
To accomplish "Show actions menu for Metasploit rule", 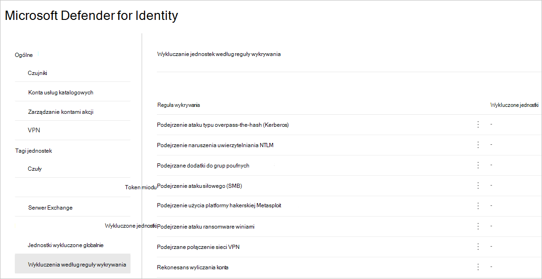I will pyautogui.click(x=478, y=205).
